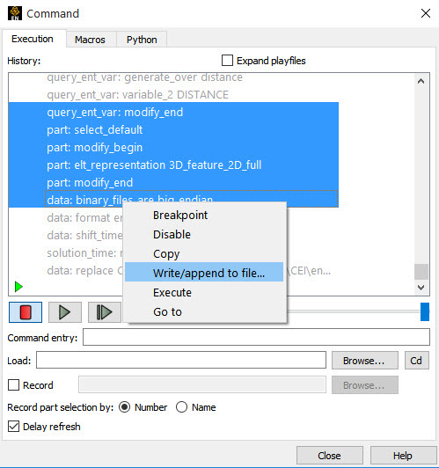Image resolution: width=439 pixels, height=468 pixels.
Task: Toggle the Record checkbox
Action: pos(13,385)
